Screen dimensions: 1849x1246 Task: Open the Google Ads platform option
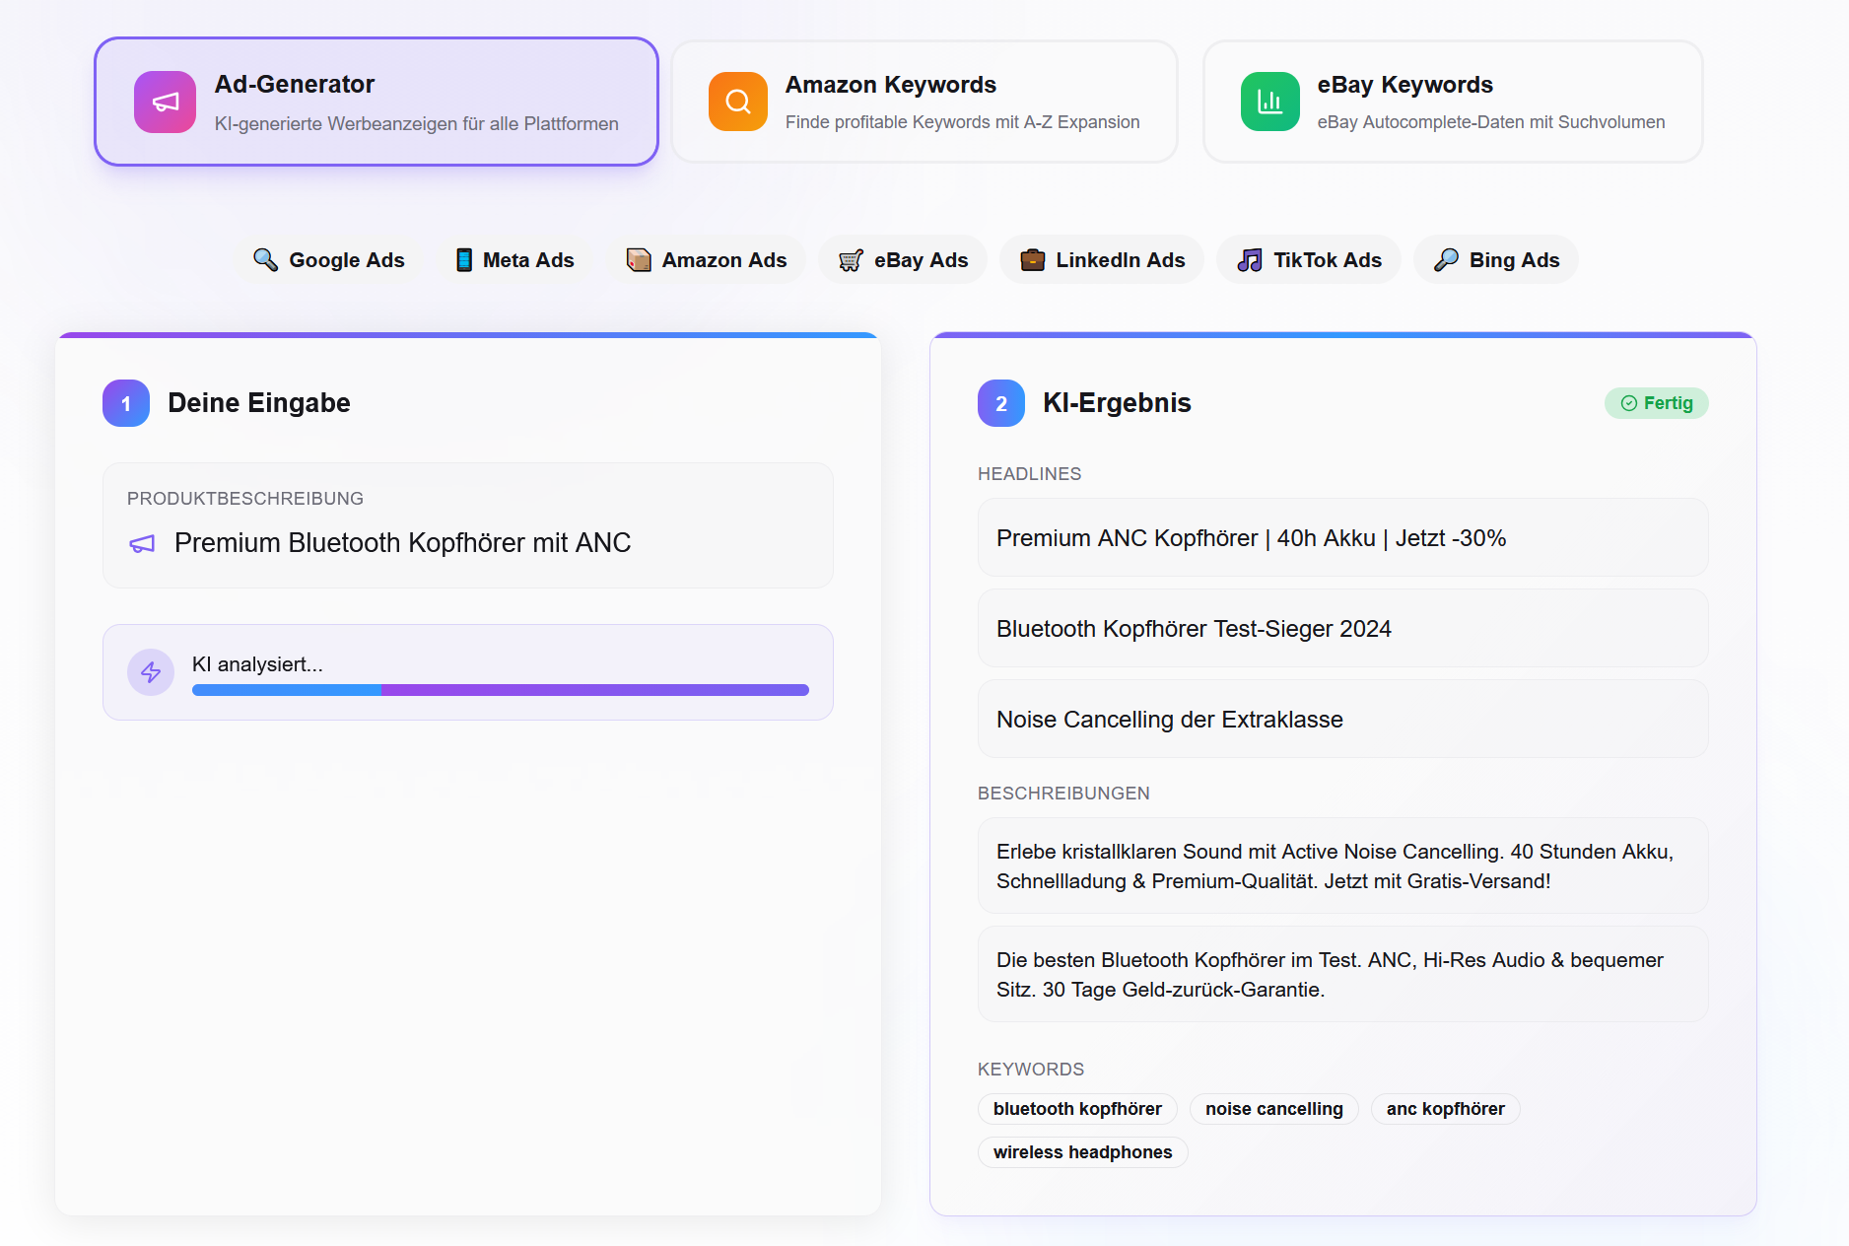point(329,259)
